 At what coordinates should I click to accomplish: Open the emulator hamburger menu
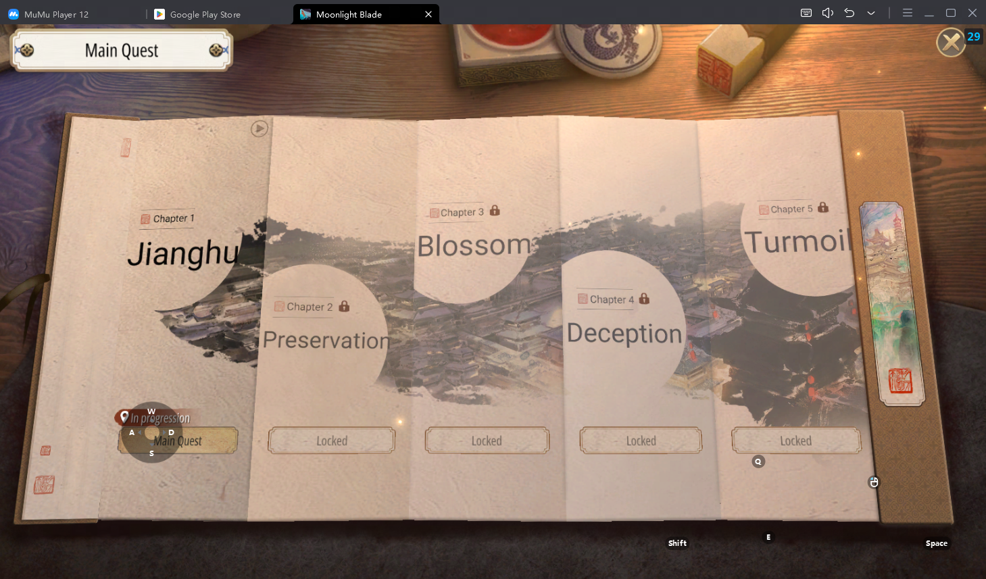point(908,13)
